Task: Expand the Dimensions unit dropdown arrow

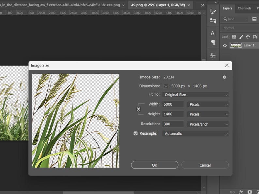Action: click(166, 86)
